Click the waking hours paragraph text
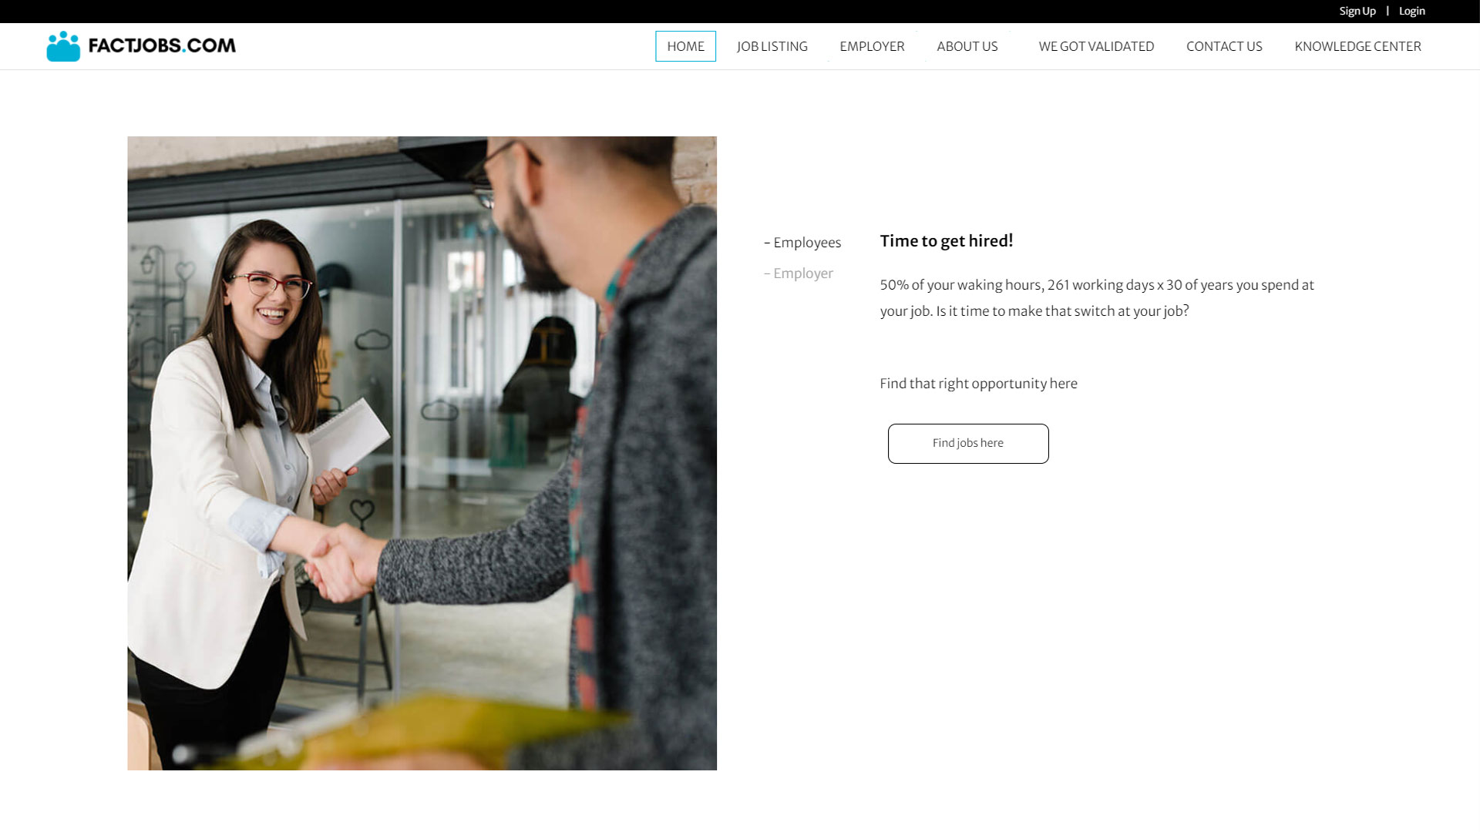 click(x=1097, y=298)
